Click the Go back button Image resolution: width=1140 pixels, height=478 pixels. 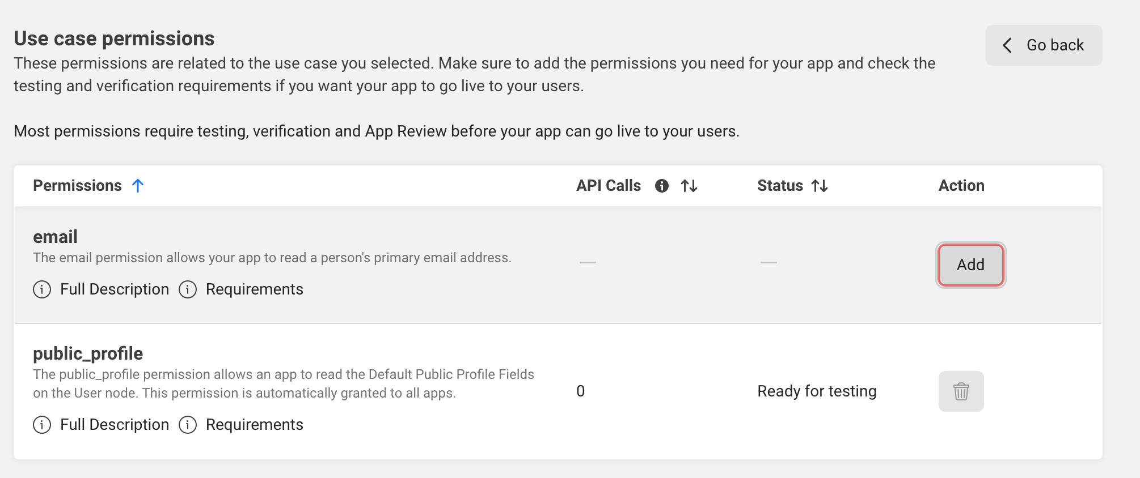coord(1044,45)
